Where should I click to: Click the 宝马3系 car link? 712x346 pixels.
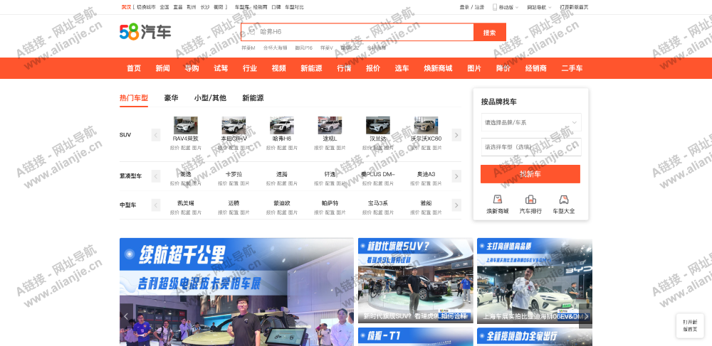tap(378, 203)
